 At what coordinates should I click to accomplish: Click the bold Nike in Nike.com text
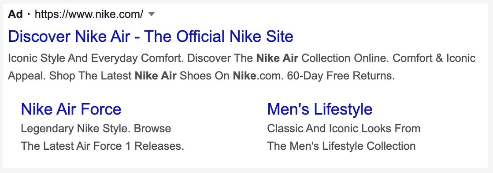click(x=244, y=76)
